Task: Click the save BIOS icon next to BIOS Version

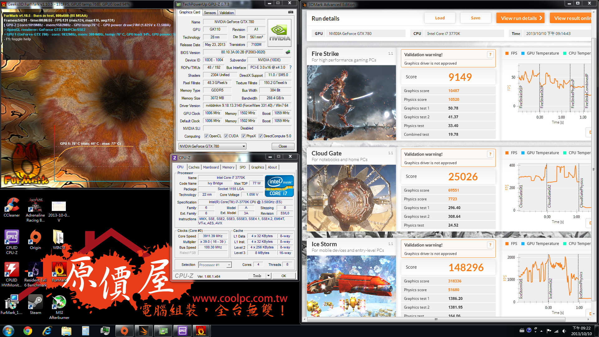Action: point(288,52)
